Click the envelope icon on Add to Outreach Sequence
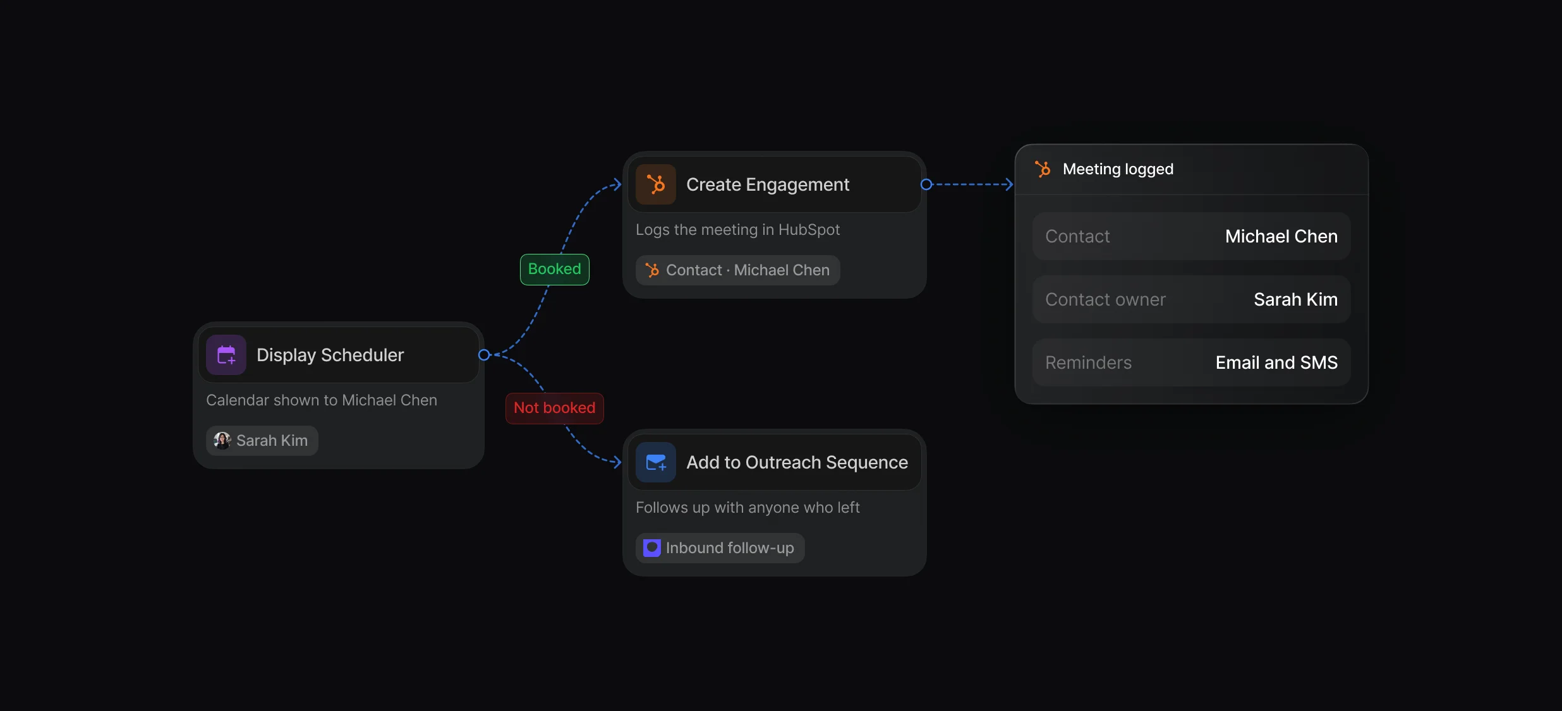Screen dimensions: 1562x711 656,462
